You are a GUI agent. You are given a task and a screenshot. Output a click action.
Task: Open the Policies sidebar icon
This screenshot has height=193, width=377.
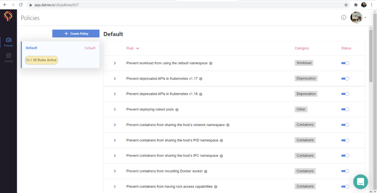tap(8, 42)
